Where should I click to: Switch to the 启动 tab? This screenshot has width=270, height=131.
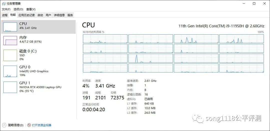coord(40,15)
